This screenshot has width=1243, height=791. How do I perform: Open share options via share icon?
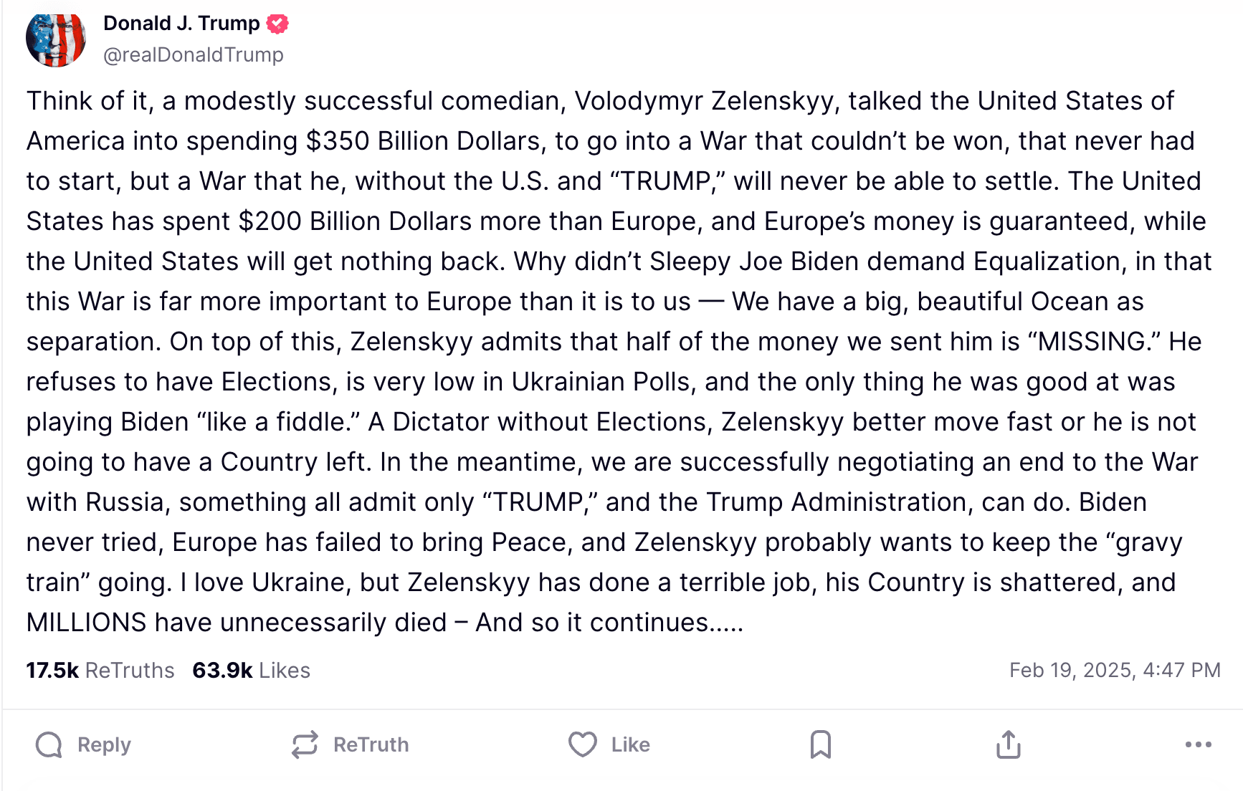[x=1009, y=744]
